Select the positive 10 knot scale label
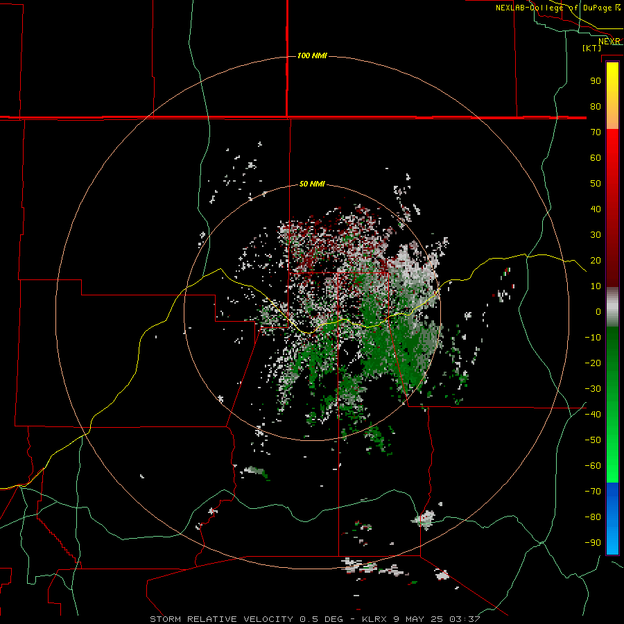Image resolution: width=624 pixels, height=624 pixels. (596, 286)
